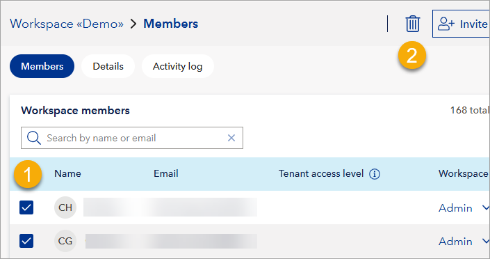Open the Details tab
The image size is (490, 259).
108,66
